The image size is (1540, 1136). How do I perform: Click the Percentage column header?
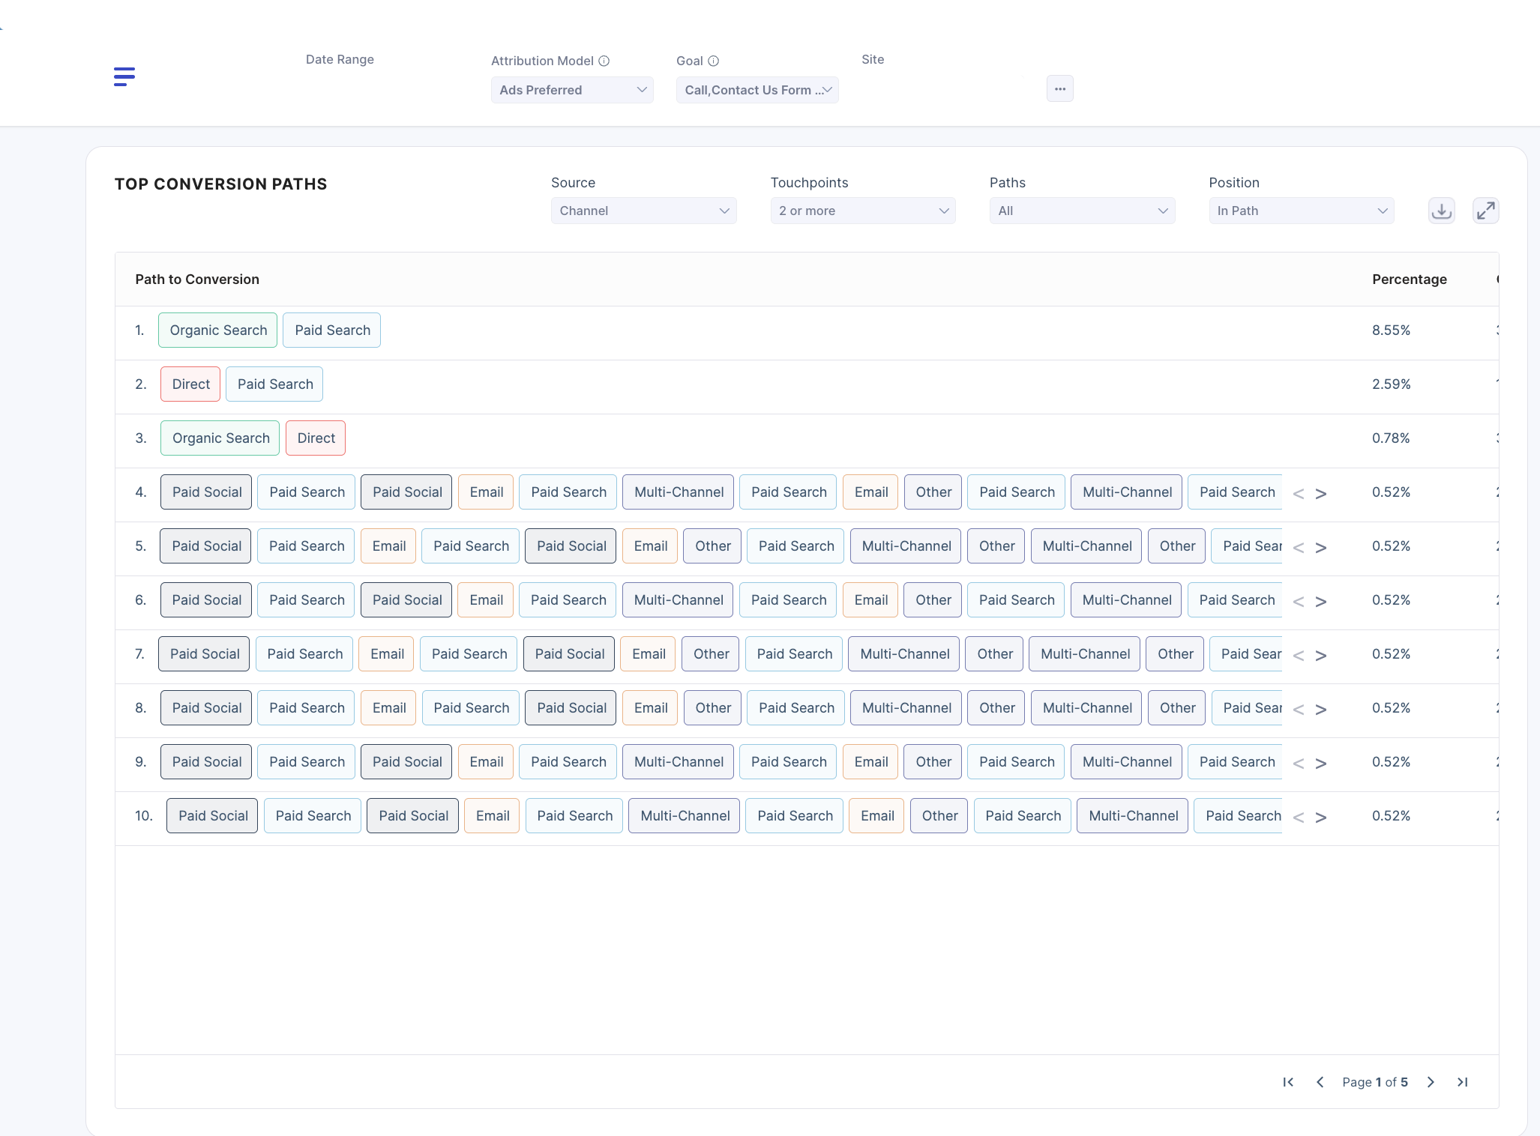1409,280
